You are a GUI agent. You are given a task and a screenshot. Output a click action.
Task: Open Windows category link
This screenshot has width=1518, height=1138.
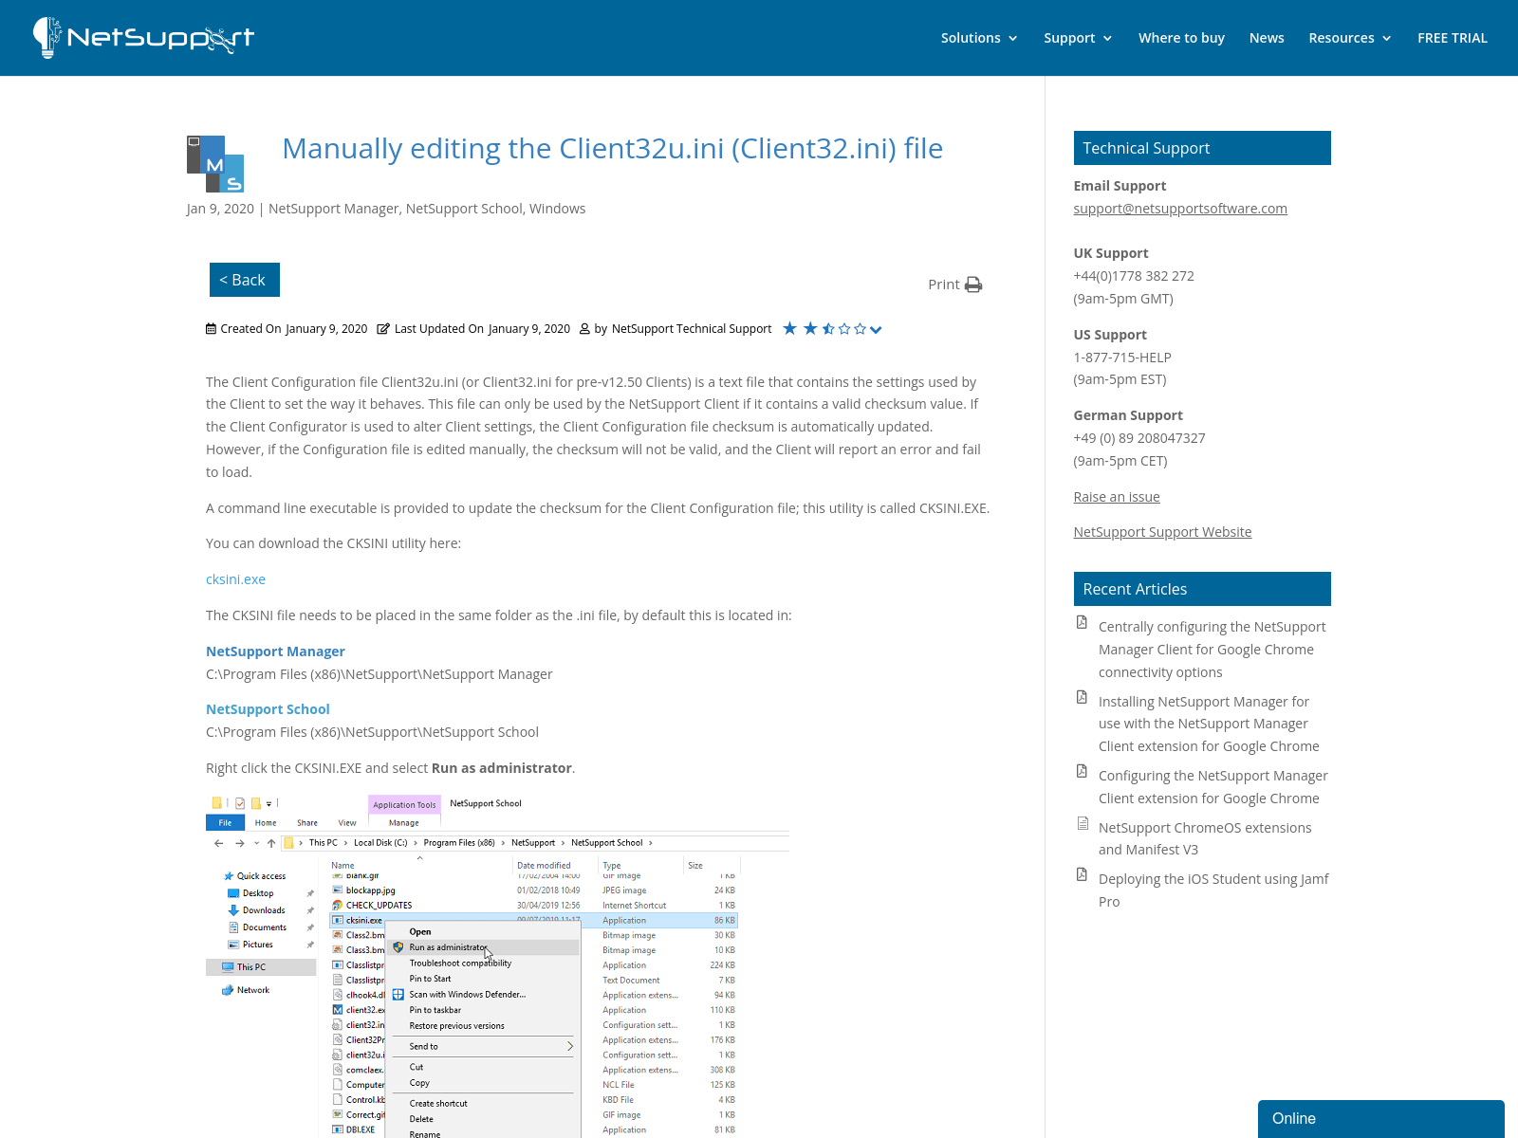coord(557,209)
